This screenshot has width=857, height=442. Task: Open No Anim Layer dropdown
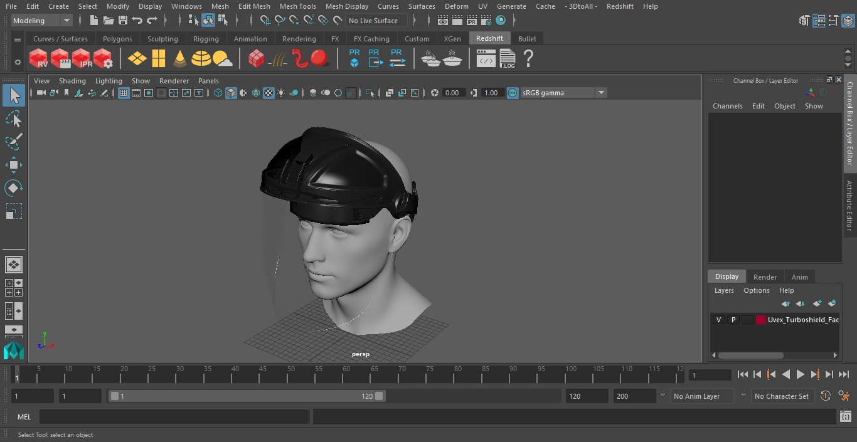(703, 396)
